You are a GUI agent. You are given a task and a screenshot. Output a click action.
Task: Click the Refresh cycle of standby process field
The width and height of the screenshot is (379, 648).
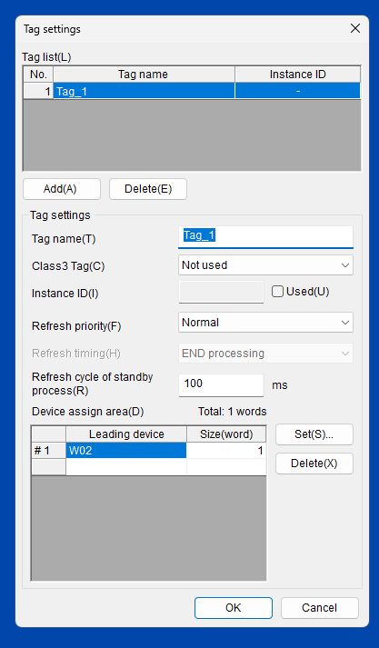point(221,384)
